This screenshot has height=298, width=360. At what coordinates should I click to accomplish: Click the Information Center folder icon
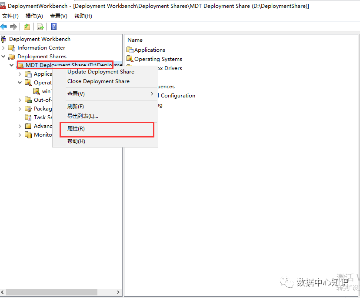point(12,48)
